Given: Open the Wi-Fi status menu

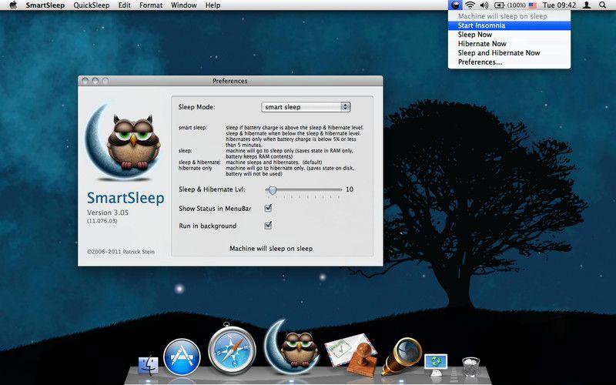Looking at the screenshot, I should (470, 5).
